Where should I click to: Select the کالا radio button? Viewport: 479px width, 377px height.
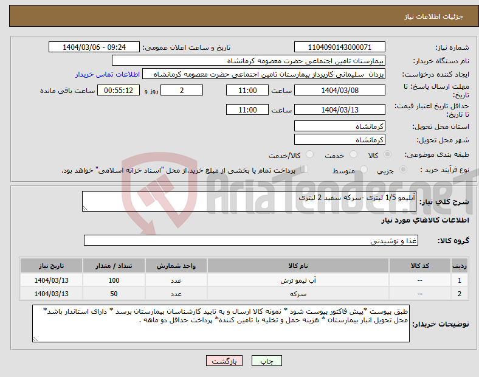click(x=387, y=154)
